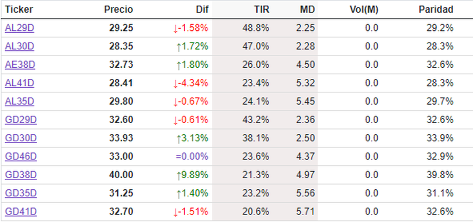This screenshot has height=222, width=473.
Task: Sort table by Ticker column header
Action: click(19, 9)
